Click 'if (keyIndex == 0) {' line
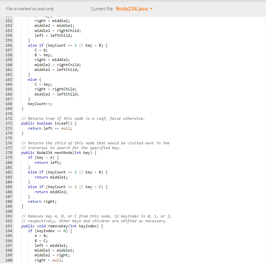 point(50,231)
